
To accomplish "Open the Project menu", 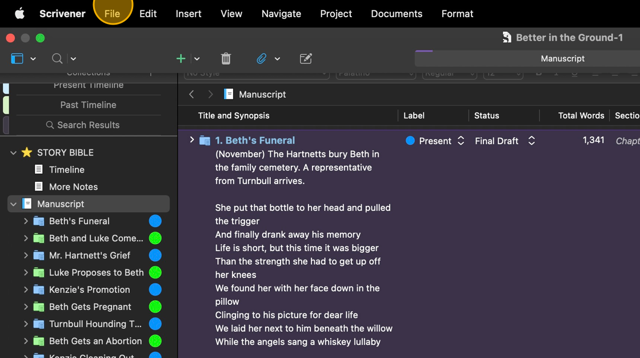I will (x=336, y=14).
